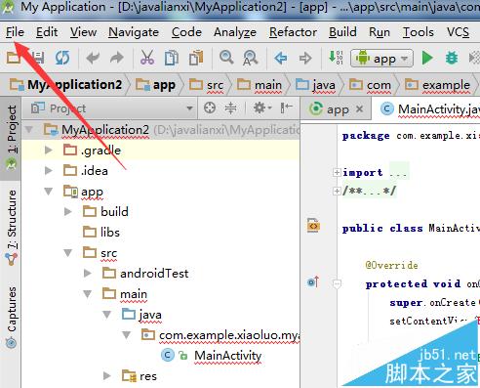The width and height of the screenshot is (480, 388).
Task: Click the Collapse All icon
Action: (x=230, y=108)
